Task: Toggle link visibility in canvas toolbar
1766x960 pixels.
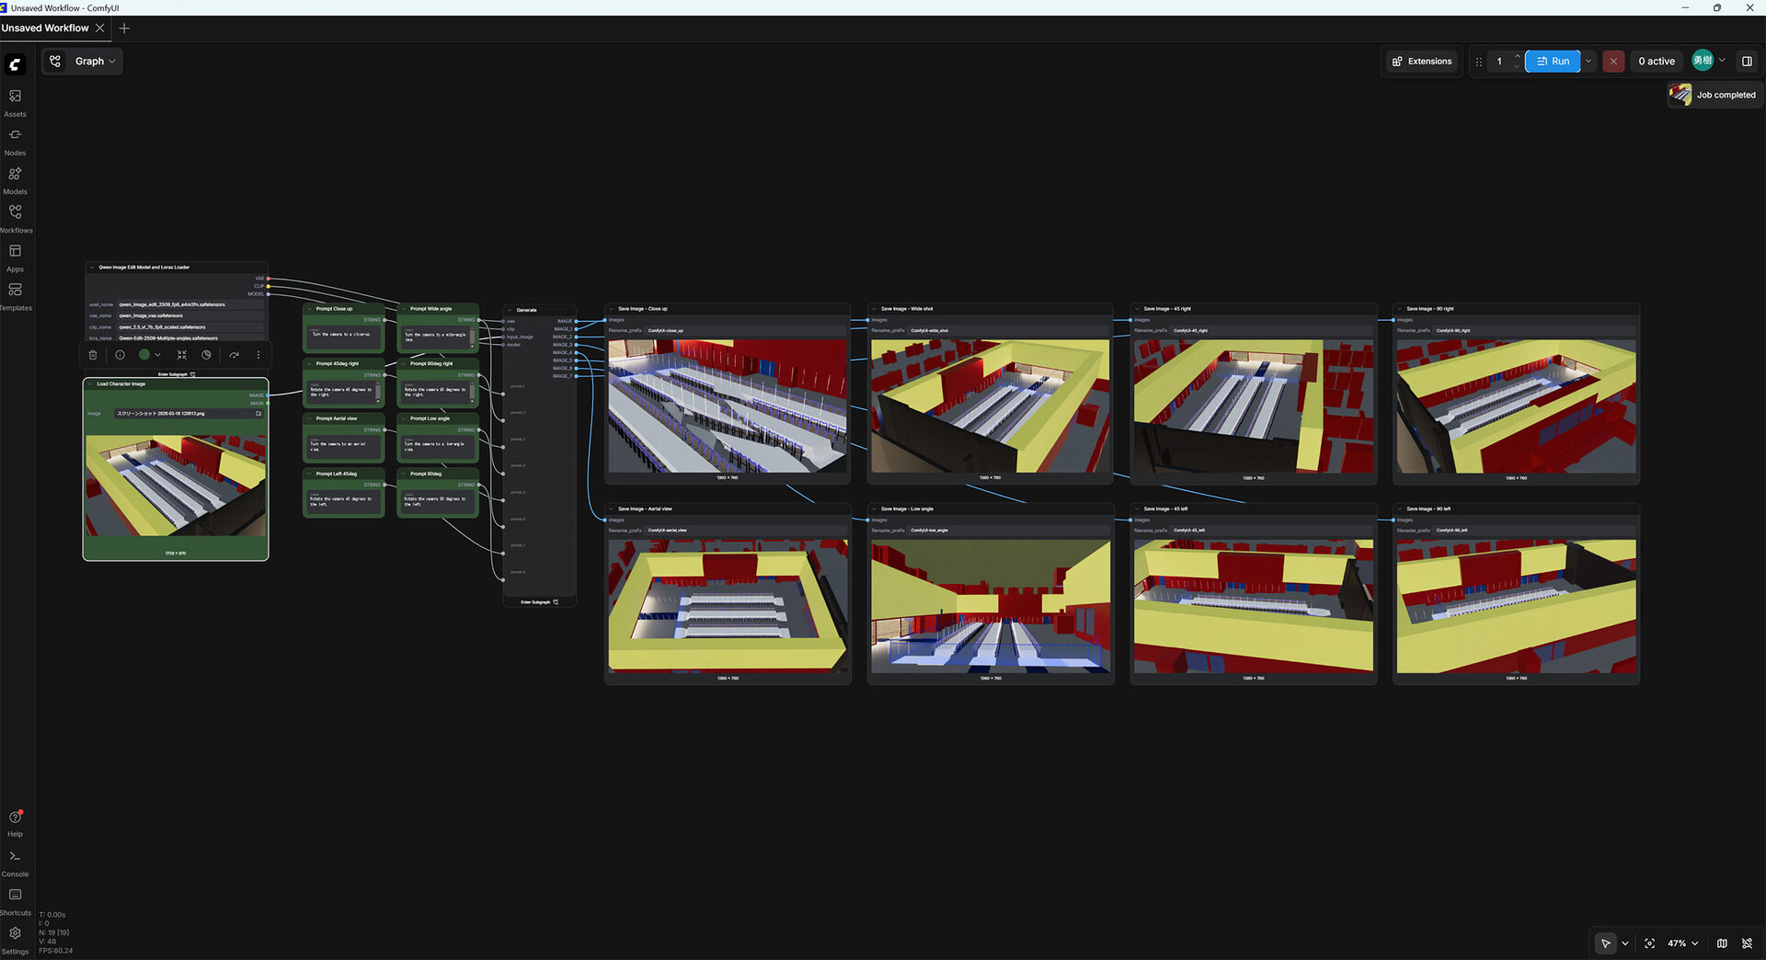Action: tap(1747, 943)
